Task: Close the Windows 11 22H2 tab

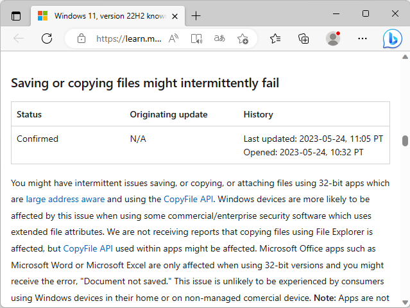Action: (x=175, y=15)
